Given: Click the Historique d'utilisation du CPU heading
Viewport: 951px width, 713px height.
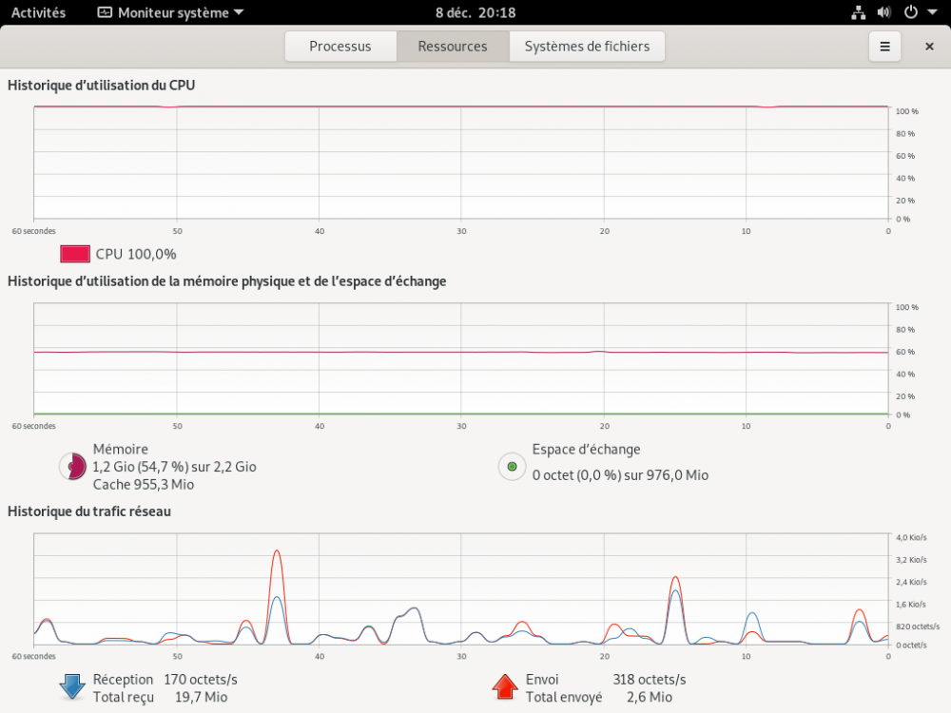Looking at the screenshot, I should [x=102, y=86].
